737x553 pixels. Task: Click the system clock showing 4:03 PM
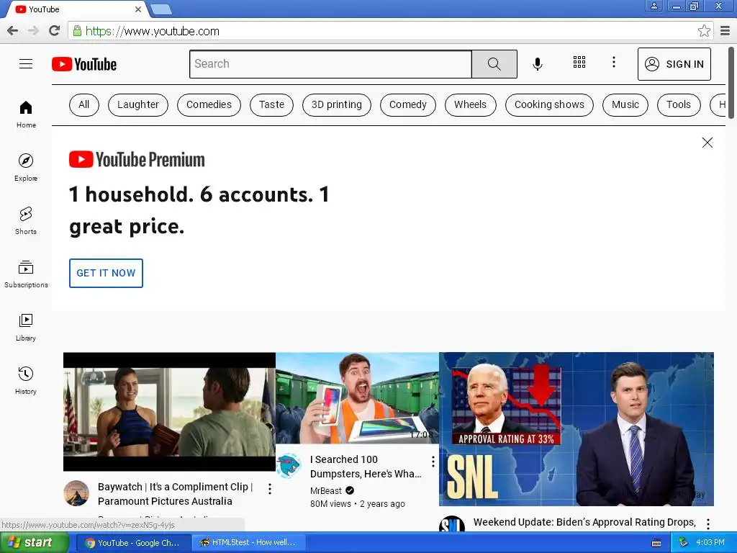(710, 543)
